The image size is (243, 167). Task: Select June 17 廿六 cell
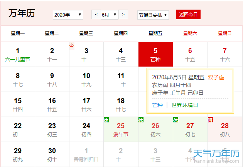pos(86,105)
